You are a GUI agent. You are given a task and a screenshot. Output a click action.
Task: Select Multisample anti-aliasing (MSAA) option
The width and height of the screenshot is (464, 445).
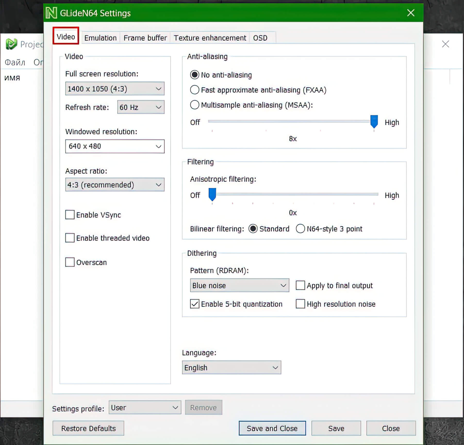click(x=195, y=105)
